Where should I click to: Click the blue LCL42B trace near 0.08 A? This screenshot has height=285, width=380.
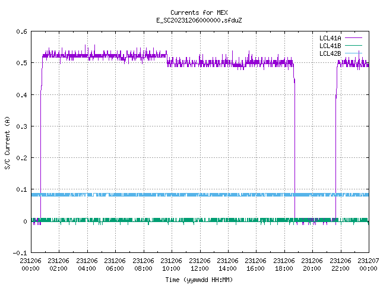click(200, 195)
